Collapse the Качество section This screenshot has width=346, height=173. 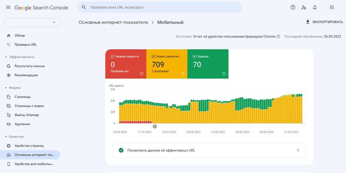click(6, 136)
